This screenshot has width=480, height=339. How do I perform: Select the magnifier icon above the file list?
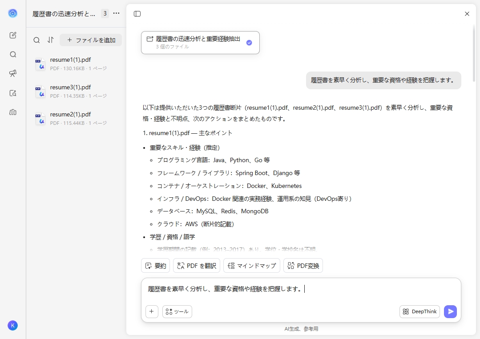coord(36,40)
